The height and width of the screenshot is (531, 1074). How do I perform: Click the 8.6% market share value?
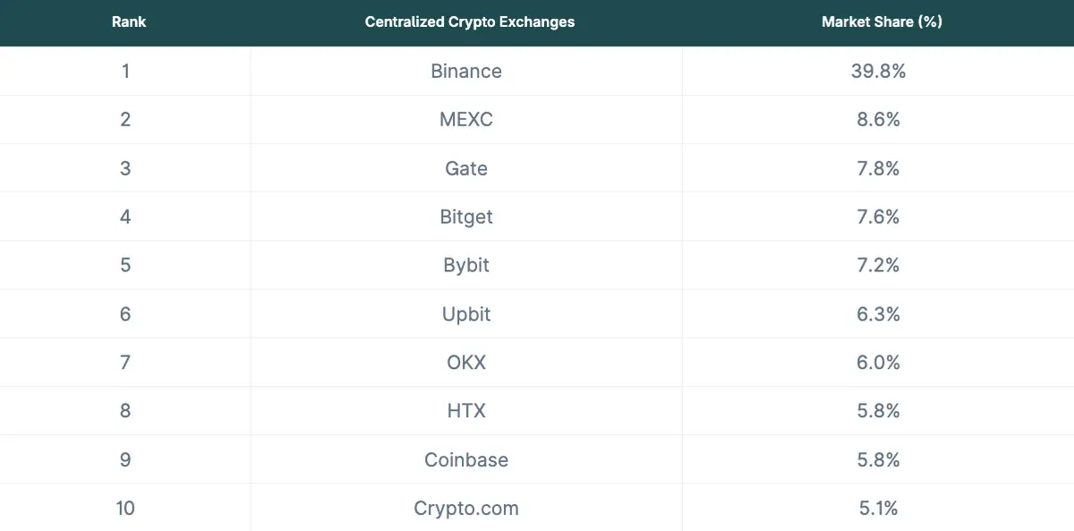click(878, 119)
